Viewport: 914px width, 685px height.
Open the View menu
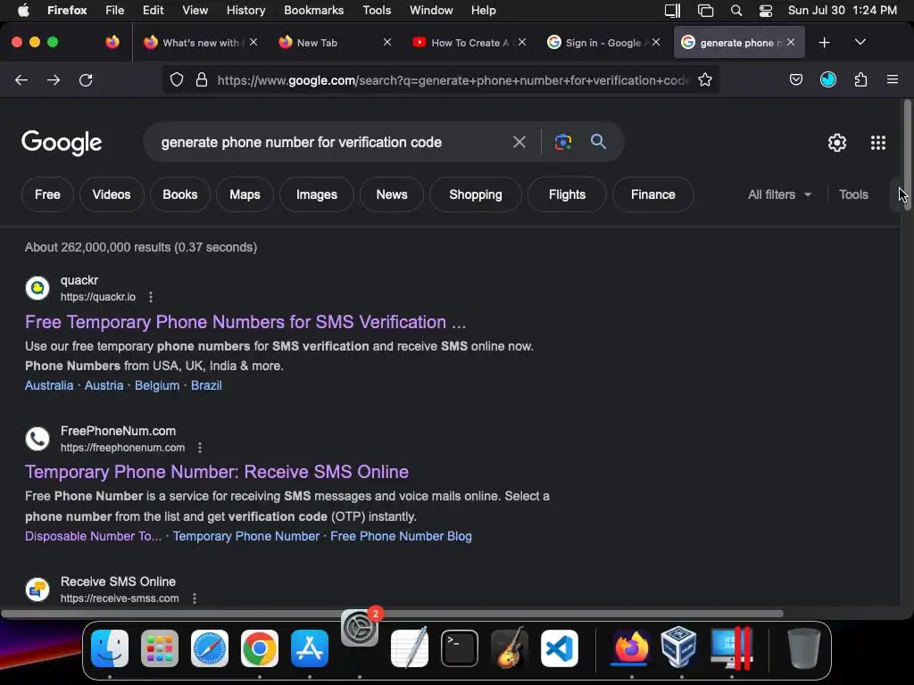coord(195,11)
